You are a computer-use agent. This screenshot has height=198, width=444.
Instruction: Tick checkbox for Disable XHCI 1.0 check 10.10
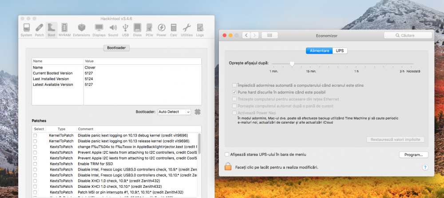click(35, 186)
